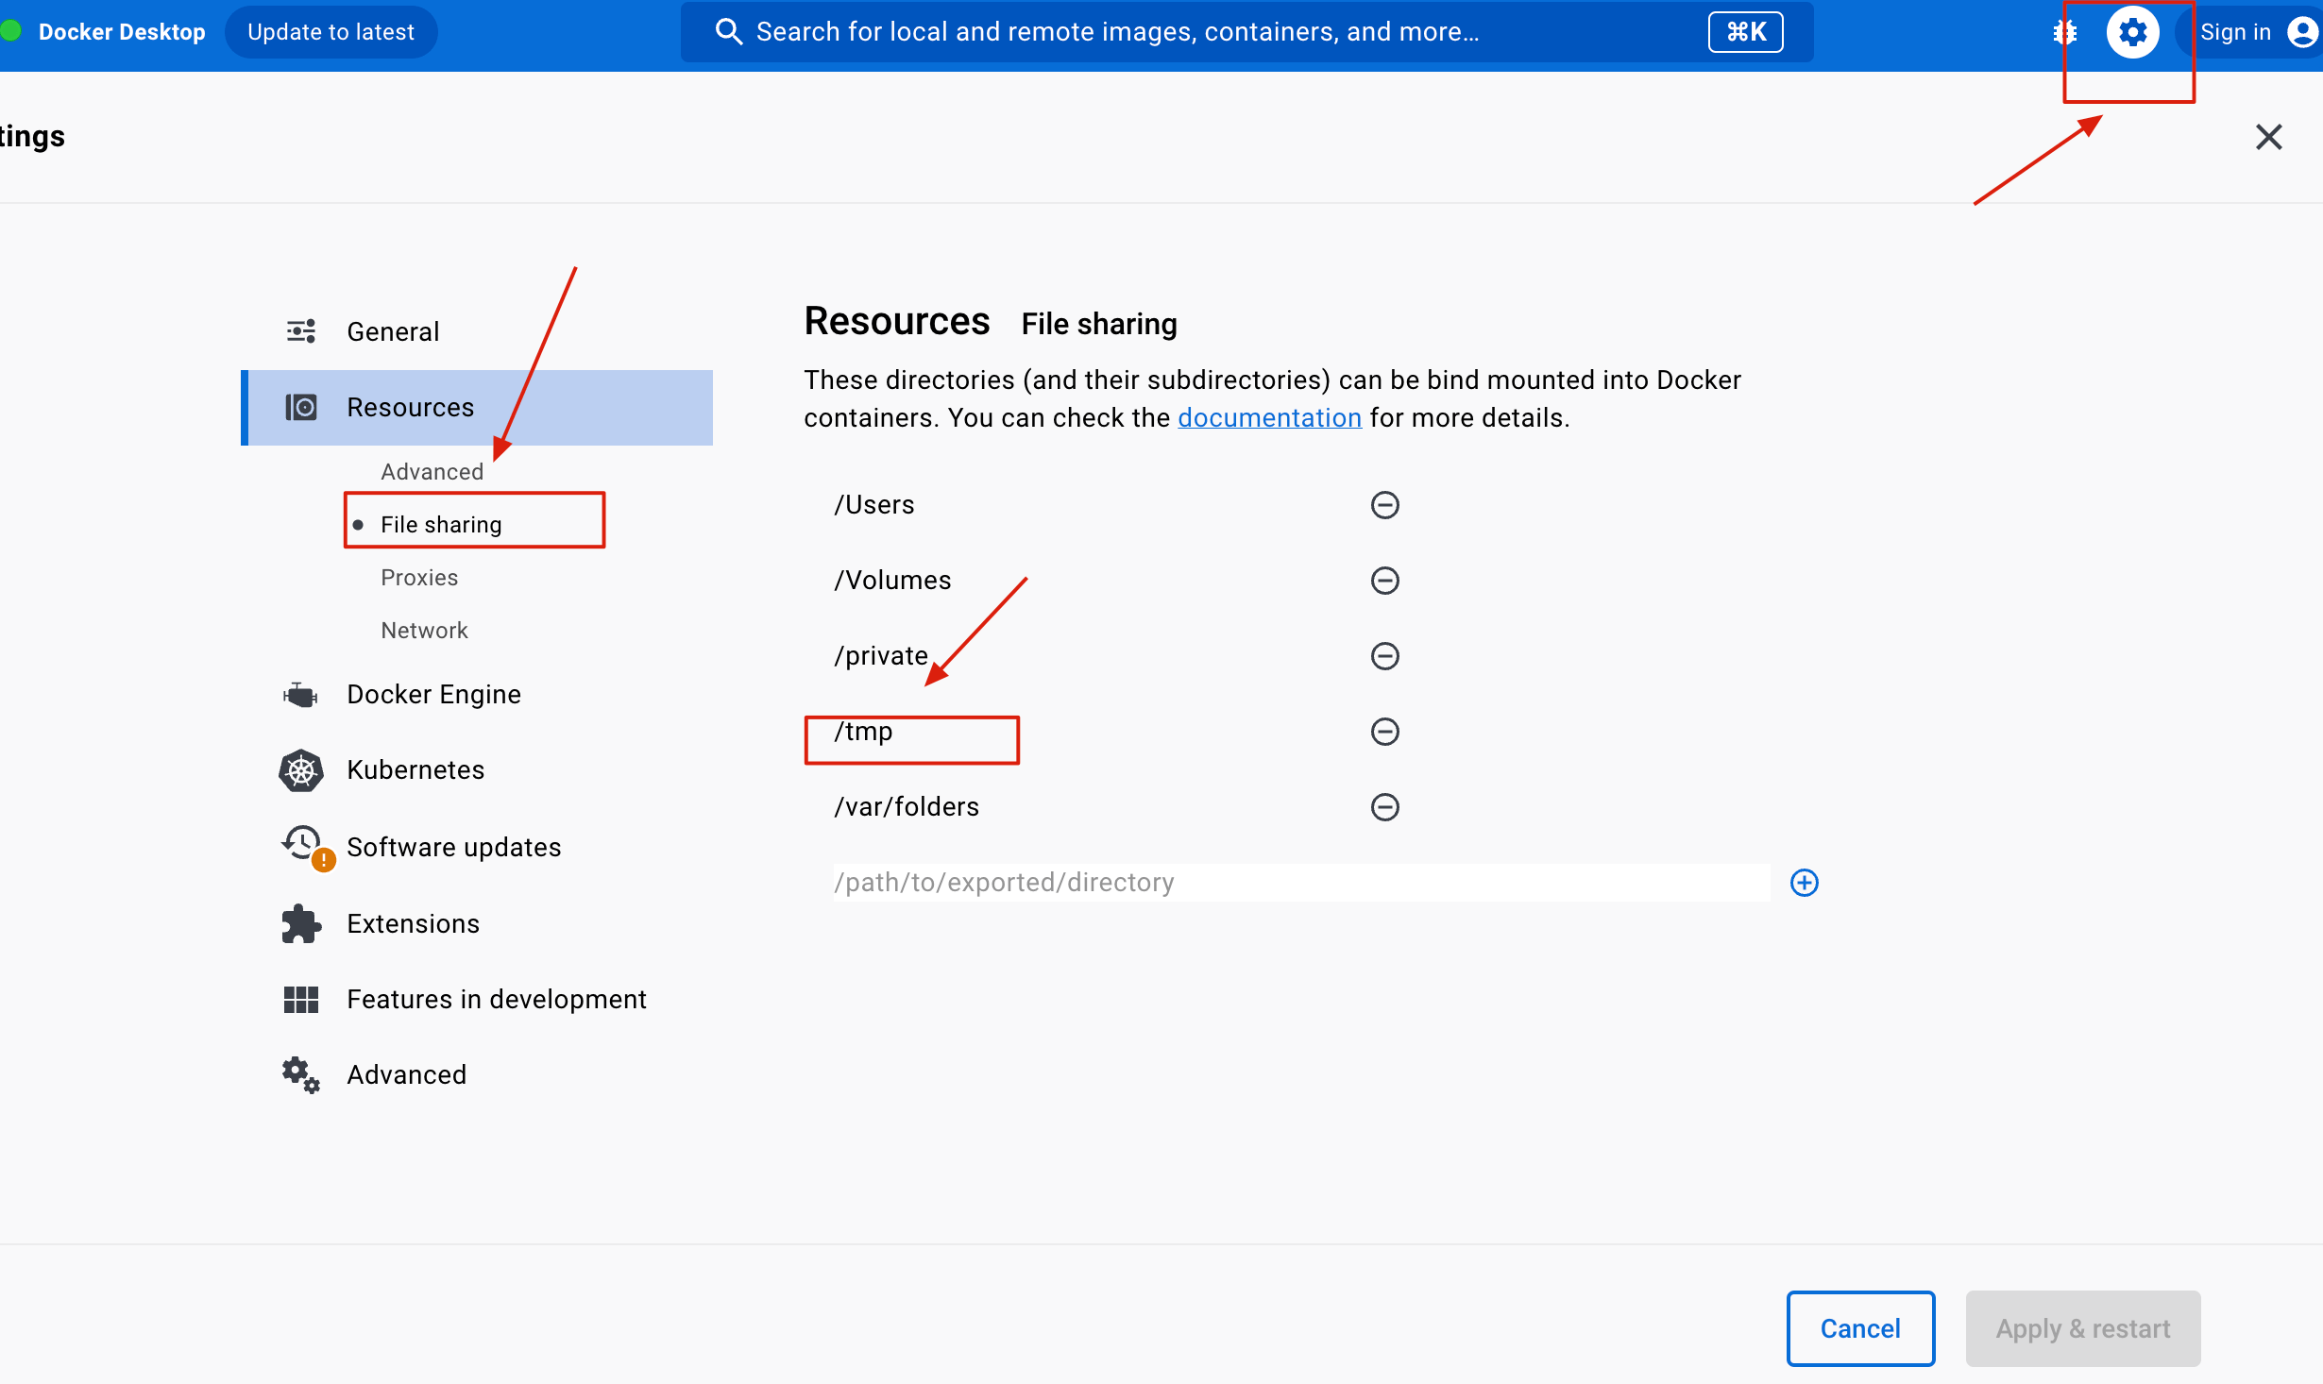Click Apply & restart button
The width and height of the screenshot is (2323, 1384).
(x=2083, y=1328)
